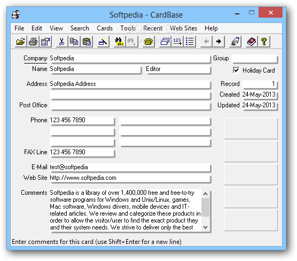Click the status bar comments hint text
The height and width of the screenshot is (261, 297).
[97, 242]
